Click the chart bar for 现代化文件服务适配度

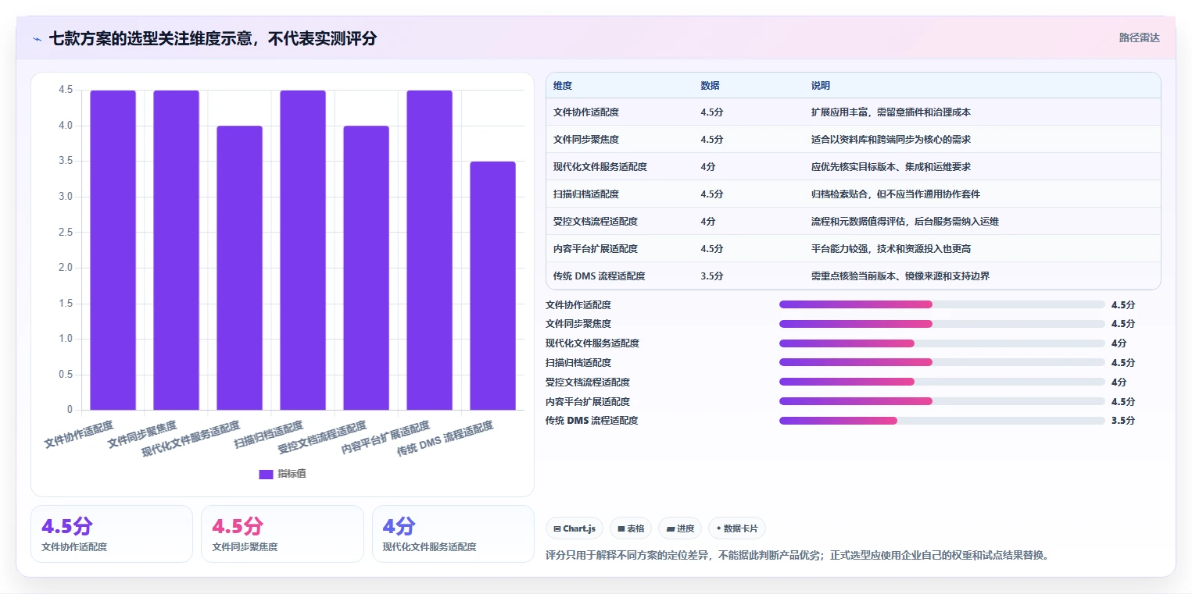(239, 268)
